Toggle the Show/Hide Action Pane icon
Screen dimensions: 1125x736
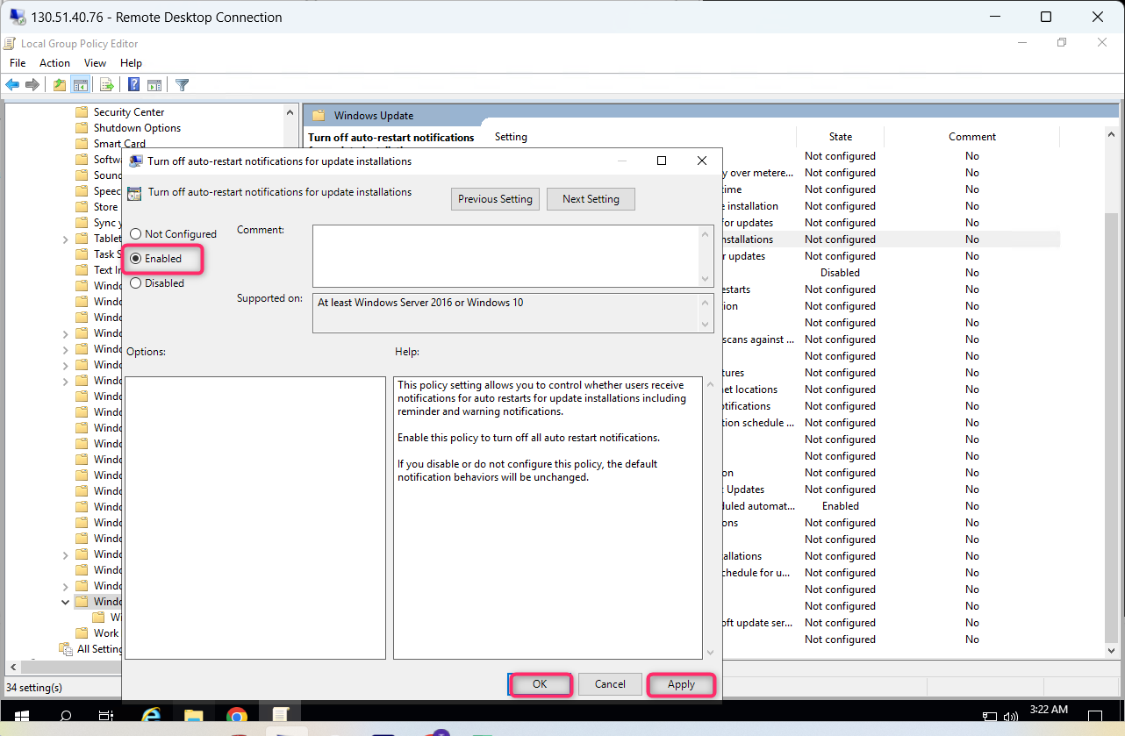154,84
